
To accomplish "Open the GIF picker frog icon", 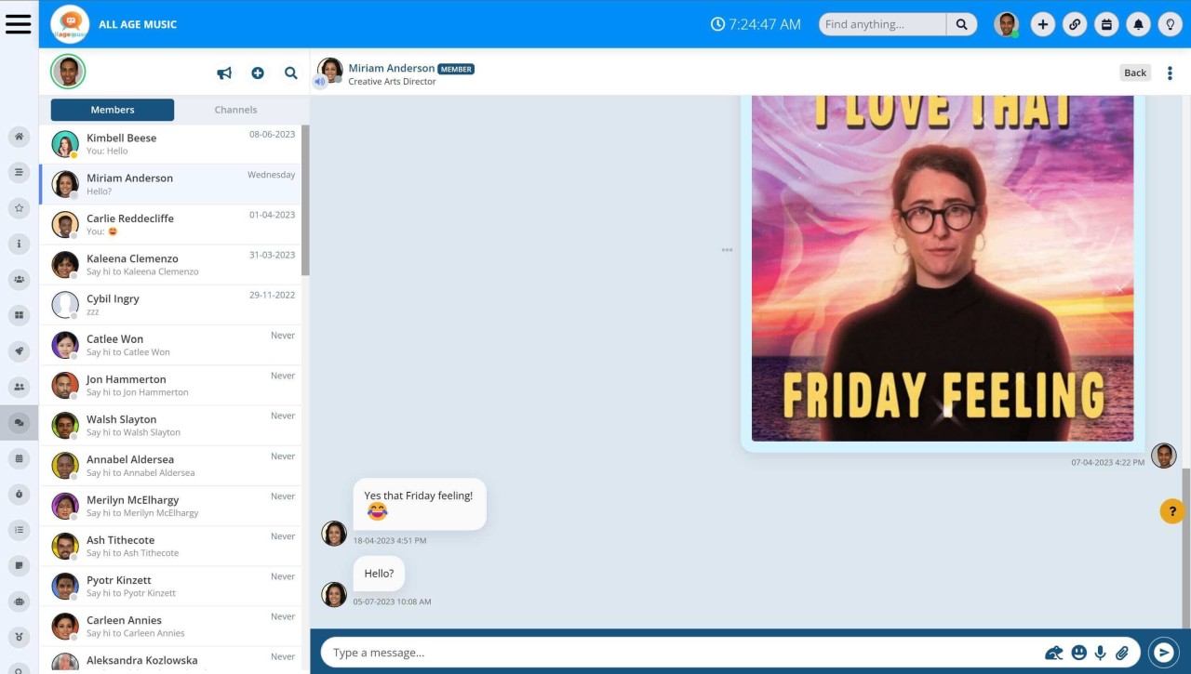I will coord(1054,652).
